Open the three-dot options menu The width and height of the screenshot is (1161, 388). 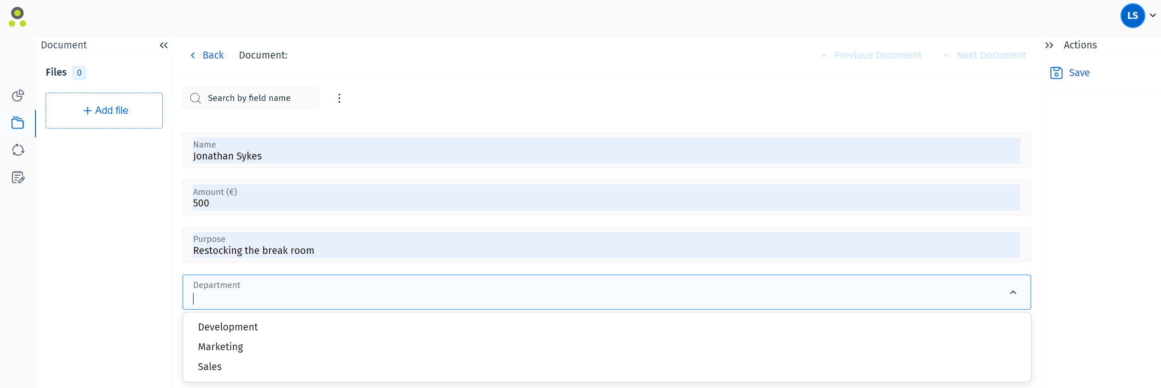point(339,98)
